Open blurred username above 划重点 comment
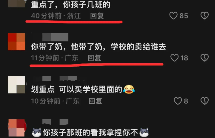The width and height of the screenshot is (215, 138). point(59,79)
